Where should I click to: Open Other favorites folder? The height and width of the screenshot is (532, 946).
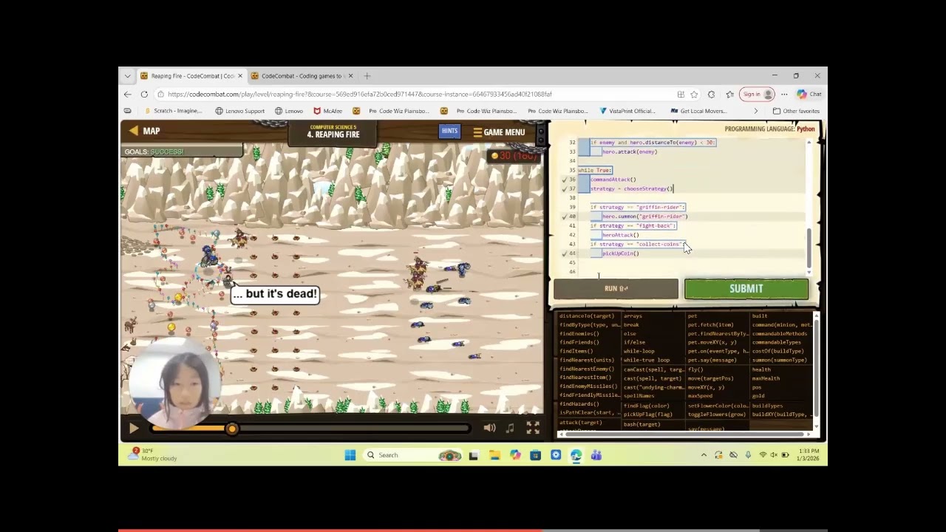[x=796, y=111]
